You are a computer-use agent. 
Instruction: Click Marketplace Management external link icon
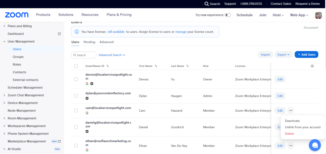tap(60, 141)
